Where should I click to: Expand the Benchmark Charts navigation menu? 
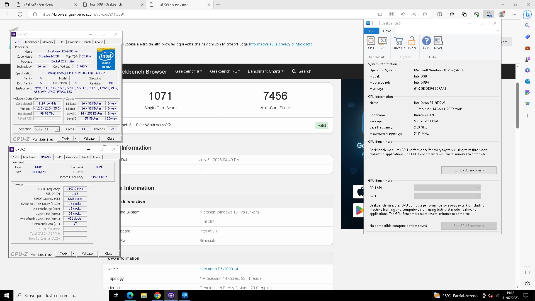pyautogui.click(x=266, y=71)
